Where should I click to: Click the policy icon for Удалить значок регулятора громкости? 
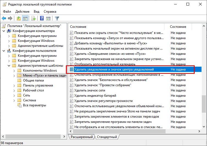(71, 101)
